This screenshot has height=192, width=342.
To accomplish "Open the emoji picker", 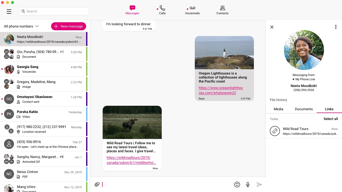I will pos(237,184).
